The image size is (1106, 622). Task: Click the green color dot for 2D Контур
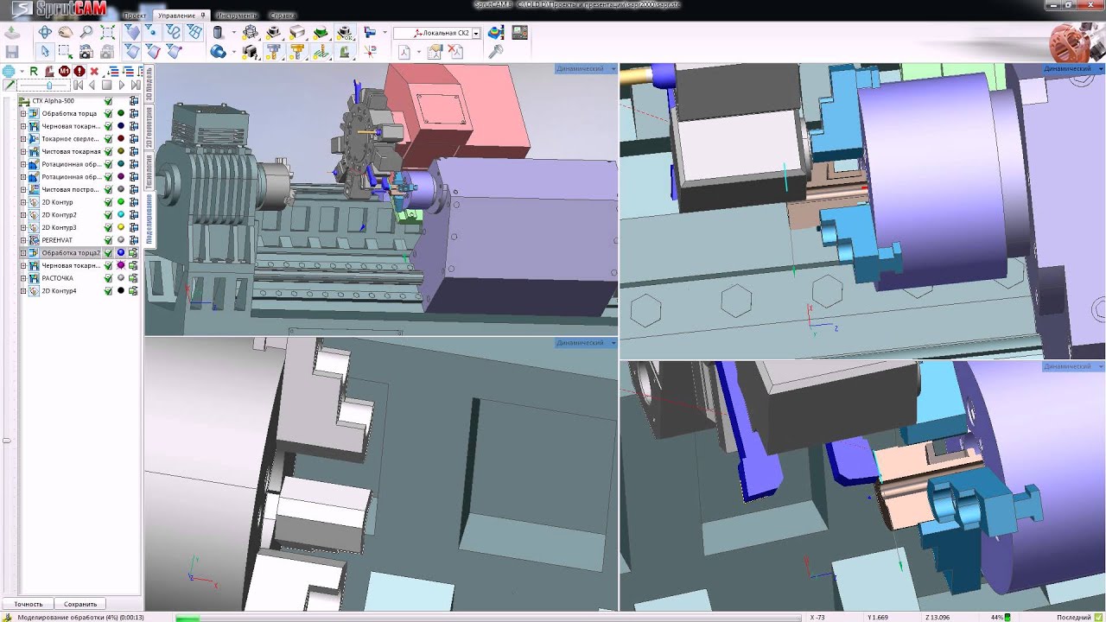121,202
